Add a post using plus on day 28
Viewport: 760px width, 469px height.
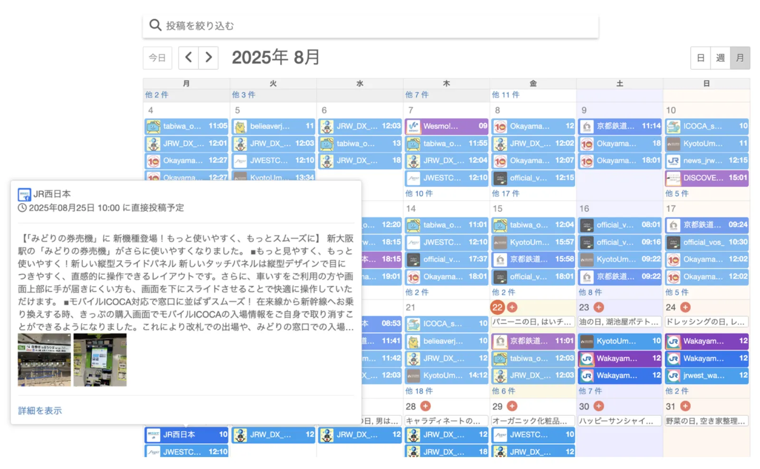pyautogui.click(x=426, y=406)
